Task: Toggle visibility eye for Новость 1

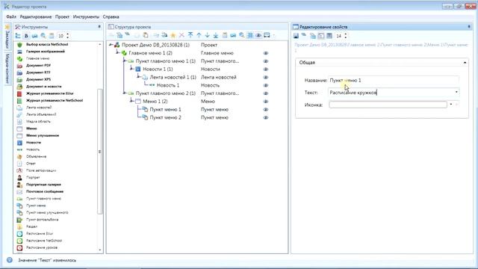Action: (266, 85)
